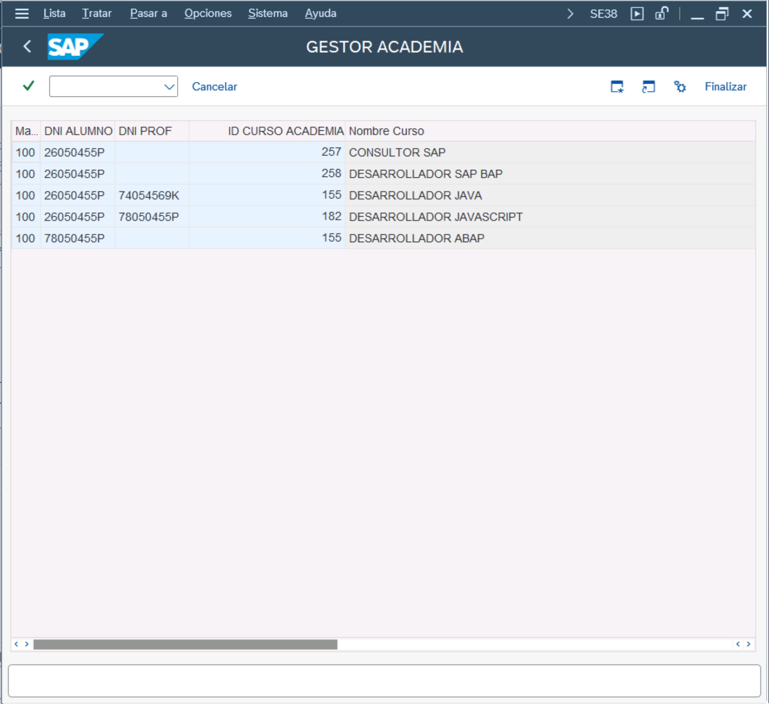Screen dimensions: 769x704
Task: Open the command field dropdown arrow
Action: [169, 87]
